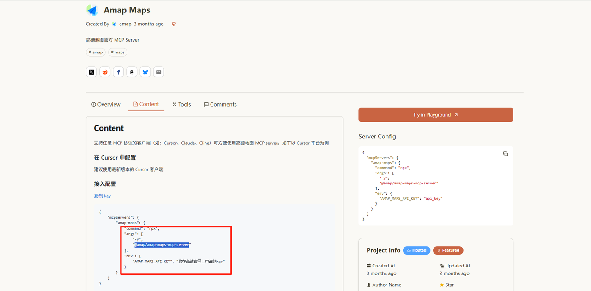Click the 建议使用最新版本的 Cursor 客户端 line
The height and width of the screenshot is (291, 591).
pyautogui.click(x=128, y=169)
